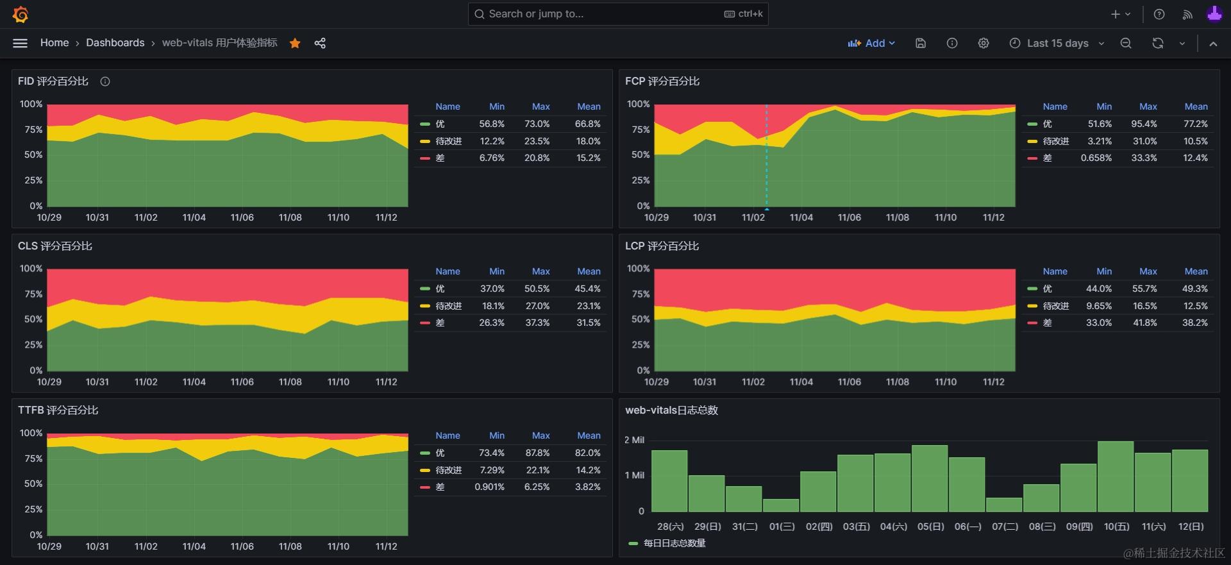This screenshot has height=565, width=1231.
Task: Open the help question mark icon
Action: (1159, 14)
